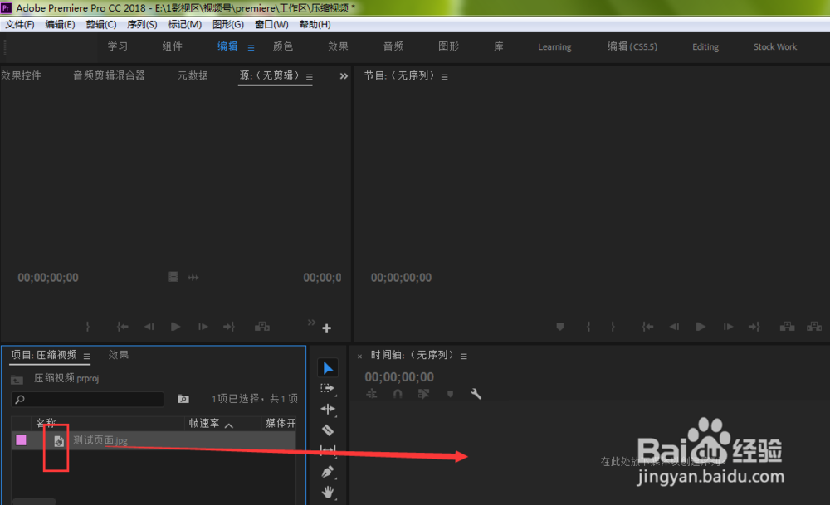
Task: Go to In point in Program monitor
Action: (x=647, y=327)
